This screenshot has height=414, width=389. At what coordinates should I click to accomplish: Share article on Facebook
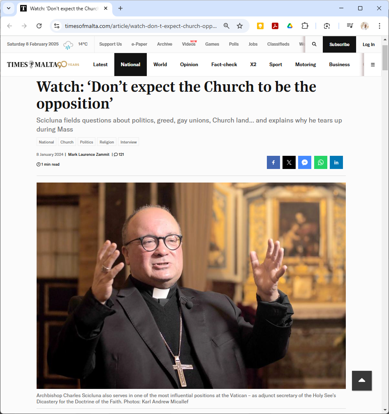(273, 162)
